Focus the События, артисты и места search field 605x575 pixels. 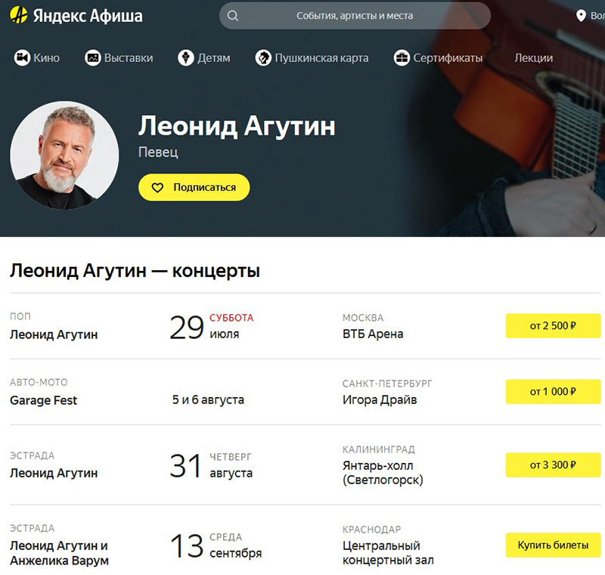355,16
